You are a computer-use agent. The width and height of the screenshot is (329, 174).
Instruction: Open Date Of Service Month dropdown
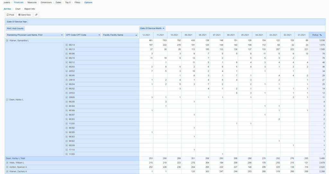[164, 29]
